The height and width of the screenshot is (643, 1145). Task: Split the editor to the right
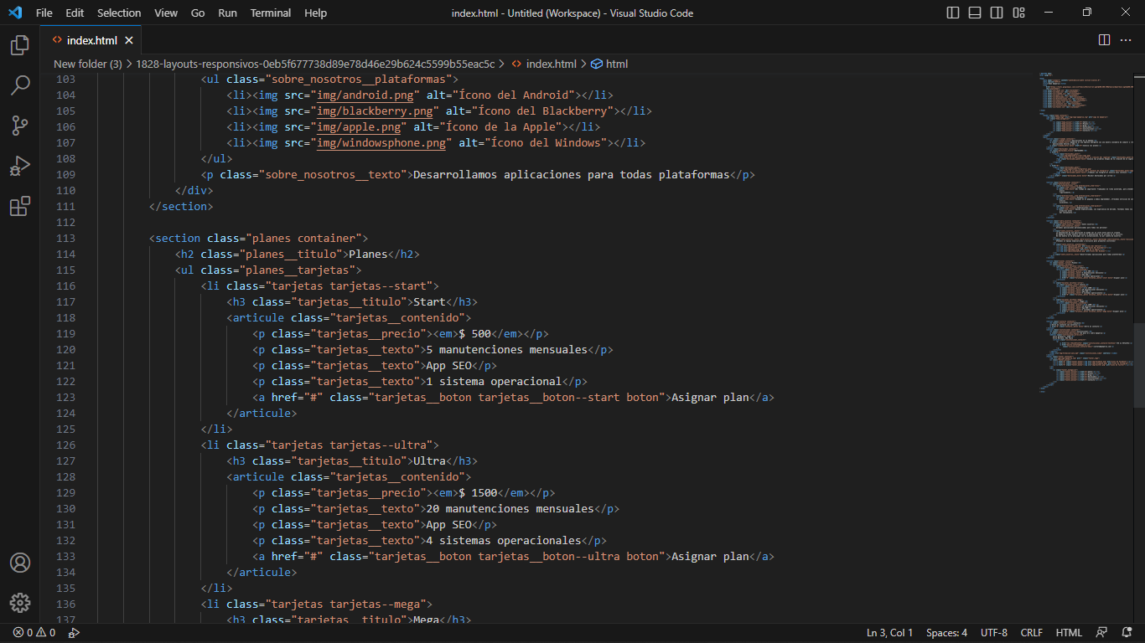tap(1104, 40)
